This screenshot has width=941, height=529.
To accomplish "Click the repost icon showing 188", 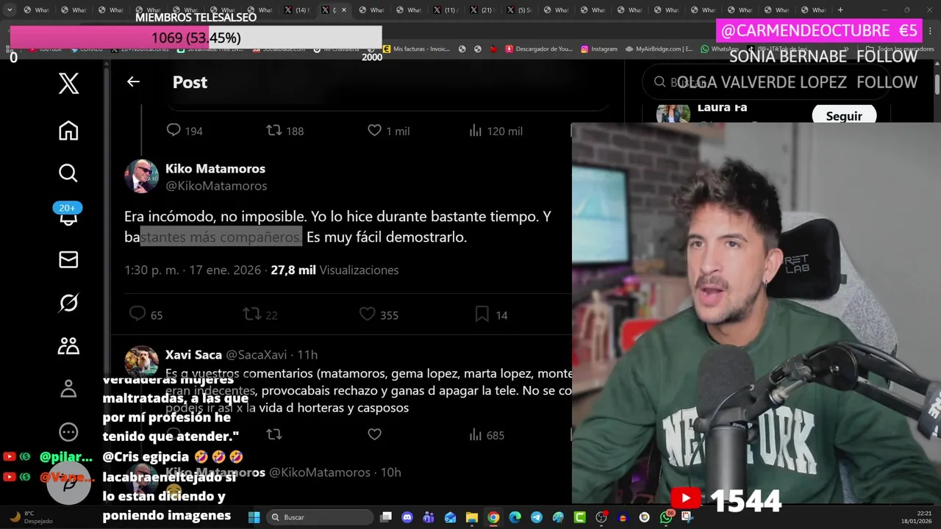I will coord(273,130).
